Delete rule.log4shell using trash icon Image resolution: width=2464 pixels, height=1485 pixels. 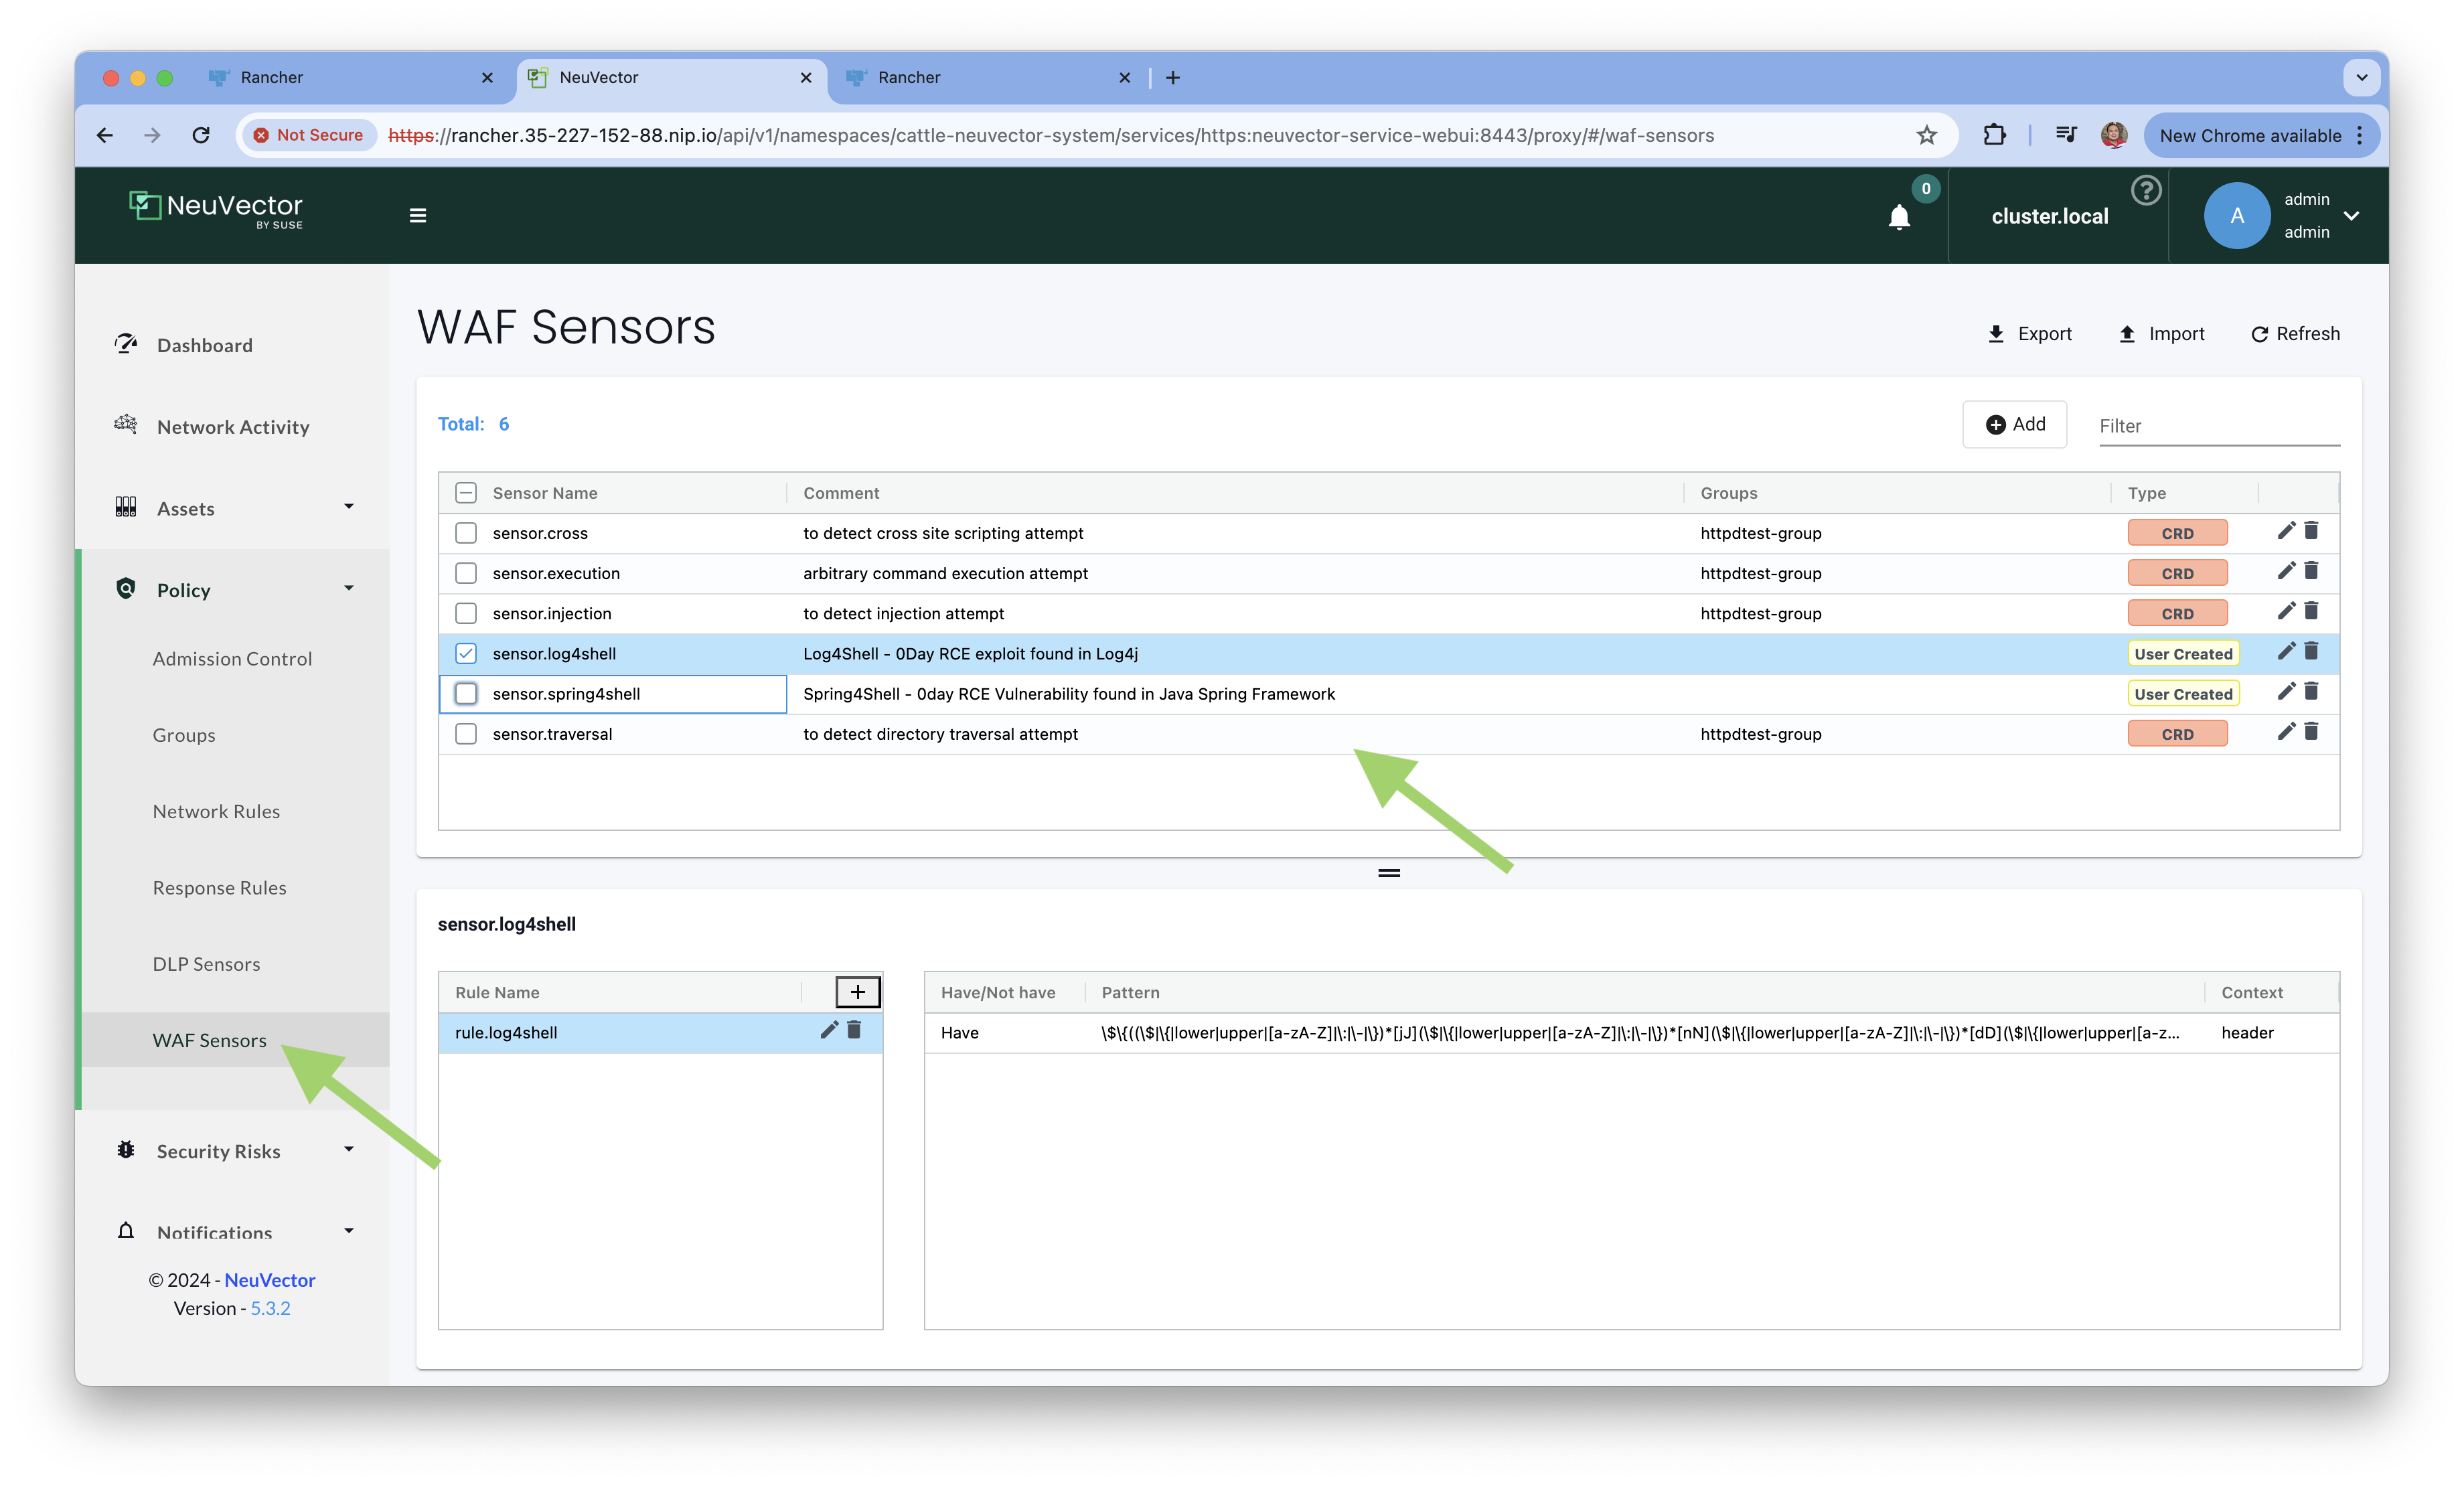click(854, 1030)
